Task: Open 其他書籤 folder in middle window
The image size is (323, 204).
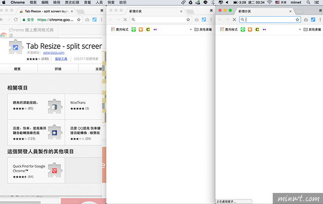Action: [x=203, y=30]
